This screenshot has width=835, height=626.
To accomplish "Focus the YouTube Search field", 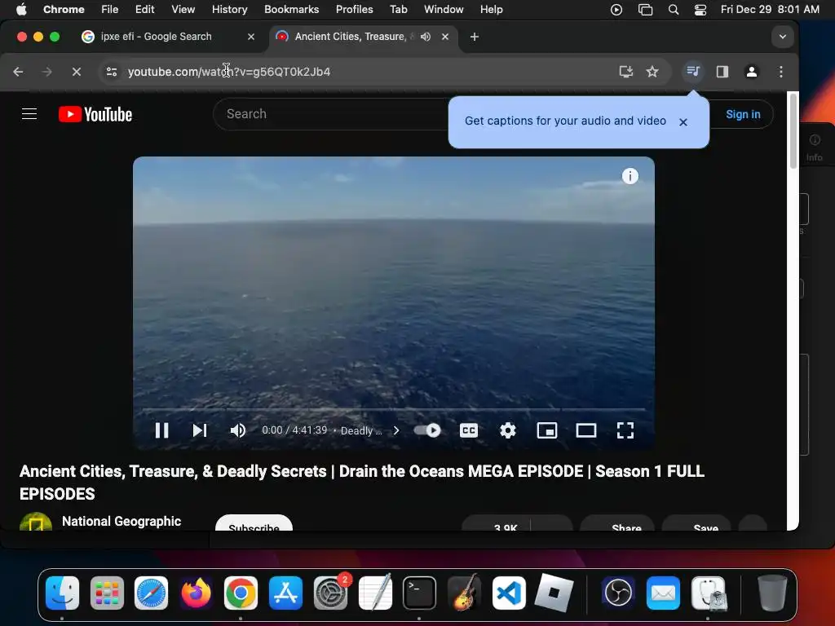I will (x=330, y=114).
